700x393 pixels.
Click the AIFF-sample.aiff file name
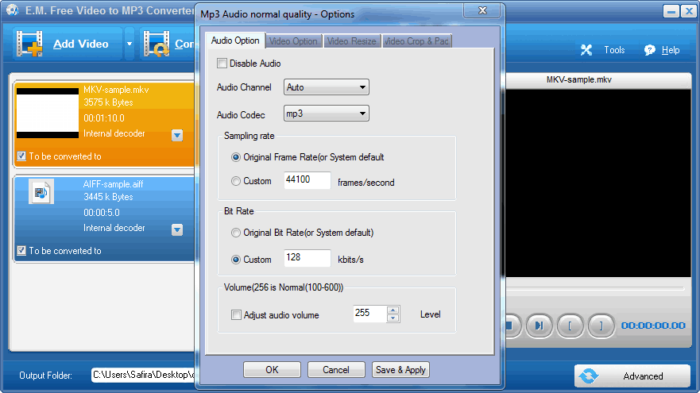click(114, 183)
